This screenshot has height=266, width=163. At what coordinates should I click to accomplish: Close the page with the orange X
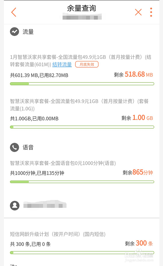[138, 12]
